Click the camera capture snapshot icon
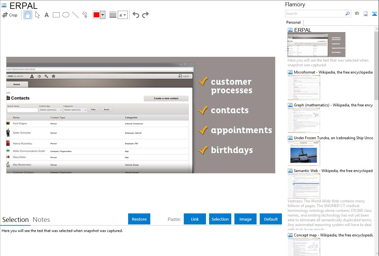This screenshot has width=379, height=256. (x=357, y=14)
